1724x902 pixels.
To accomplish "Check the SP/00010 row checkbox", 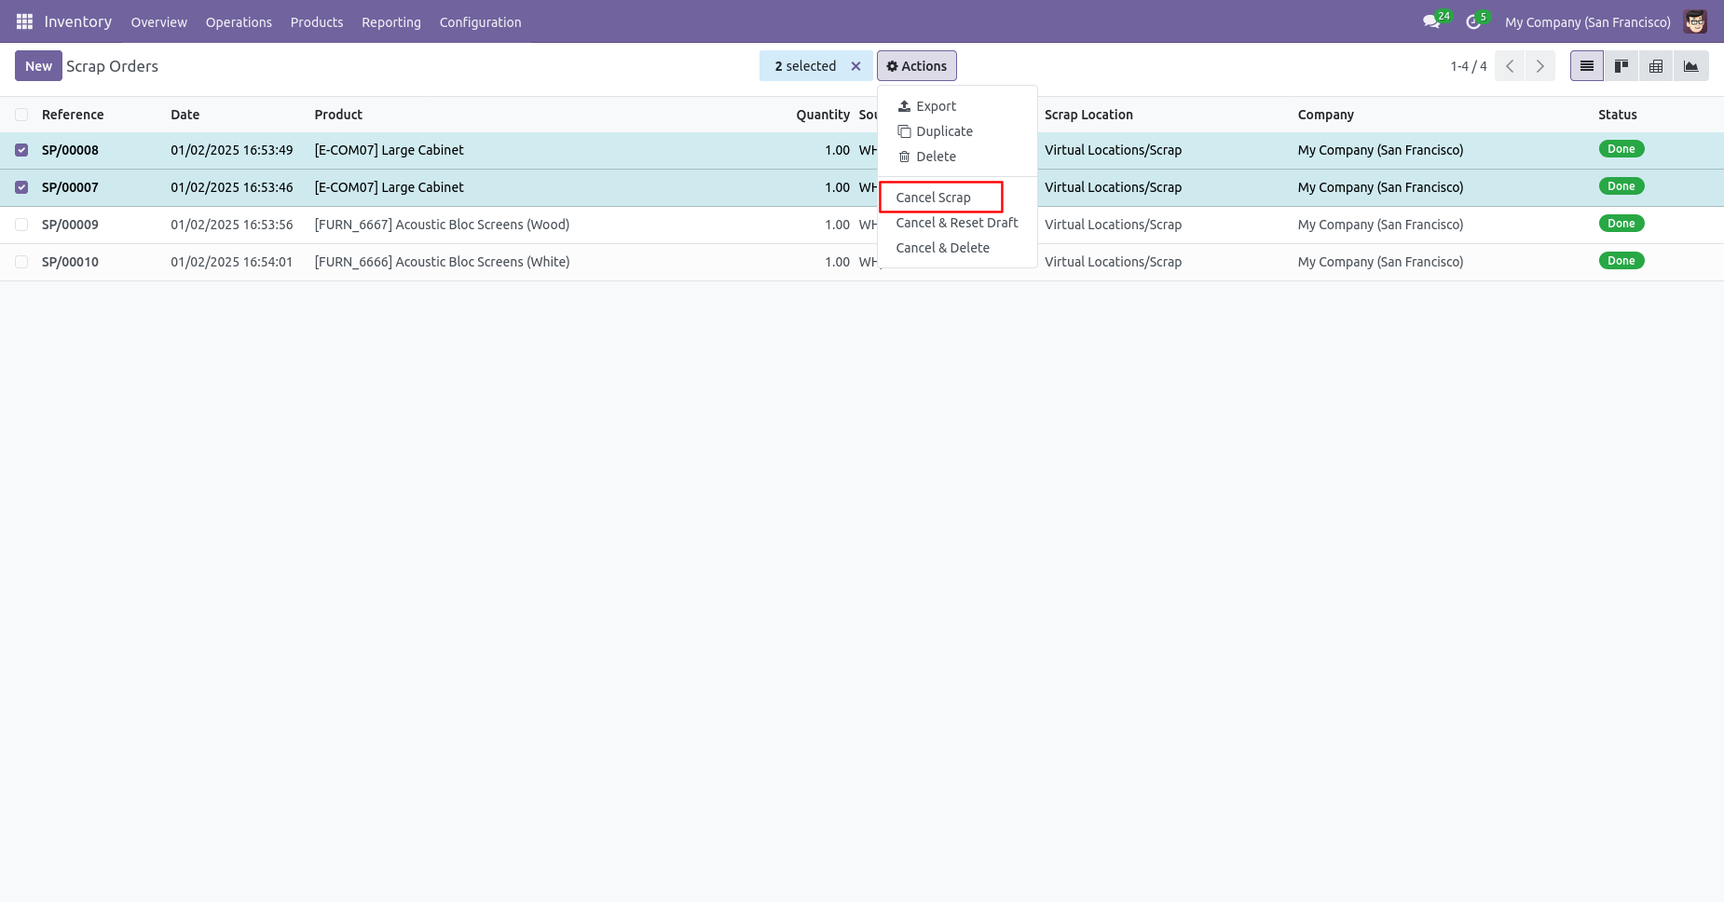I will coord(21,262).
